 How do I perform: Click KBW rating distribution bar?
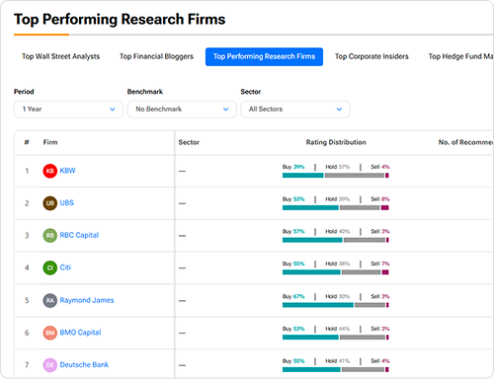pyautogui.click(x=336, y=176)
